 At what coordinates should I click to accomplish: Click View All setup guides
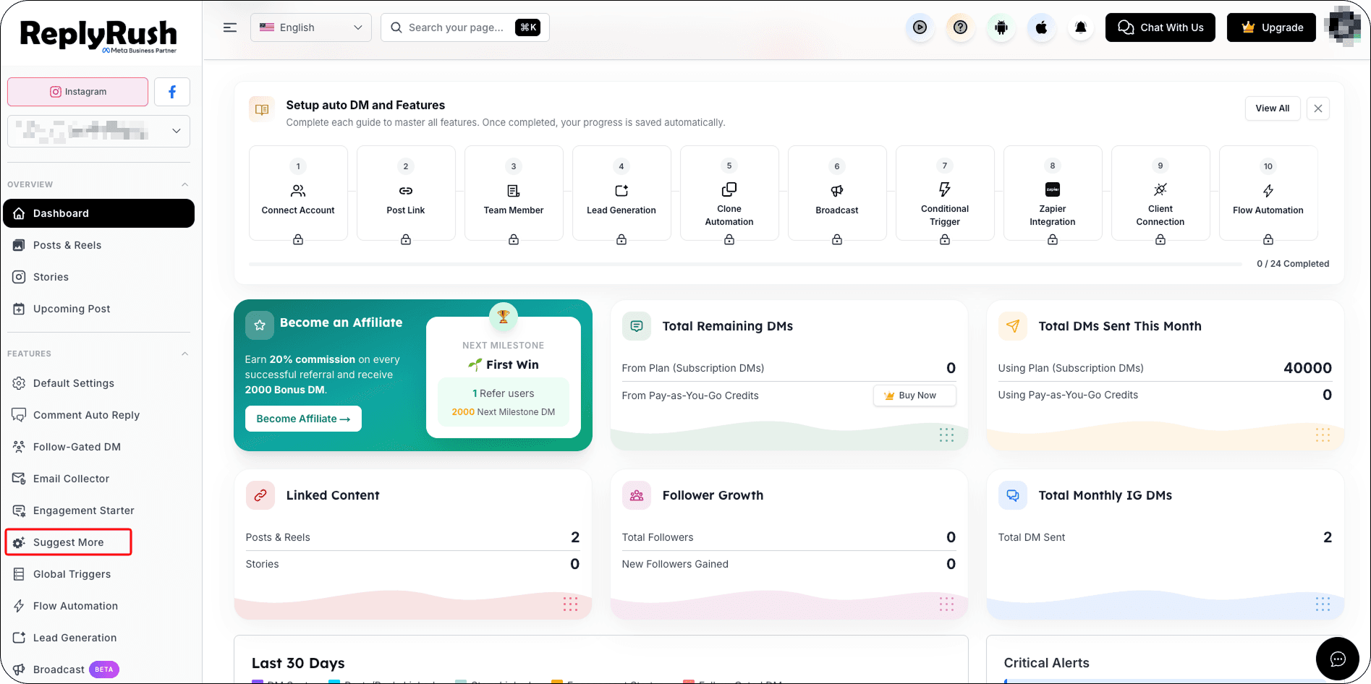tap(1272, 108)
